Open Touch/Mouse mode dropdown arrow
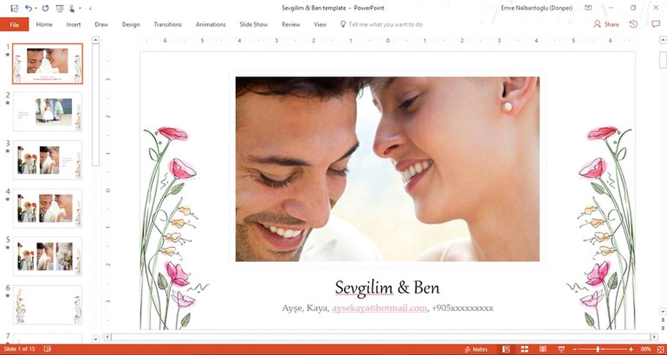 coord(81,9)
